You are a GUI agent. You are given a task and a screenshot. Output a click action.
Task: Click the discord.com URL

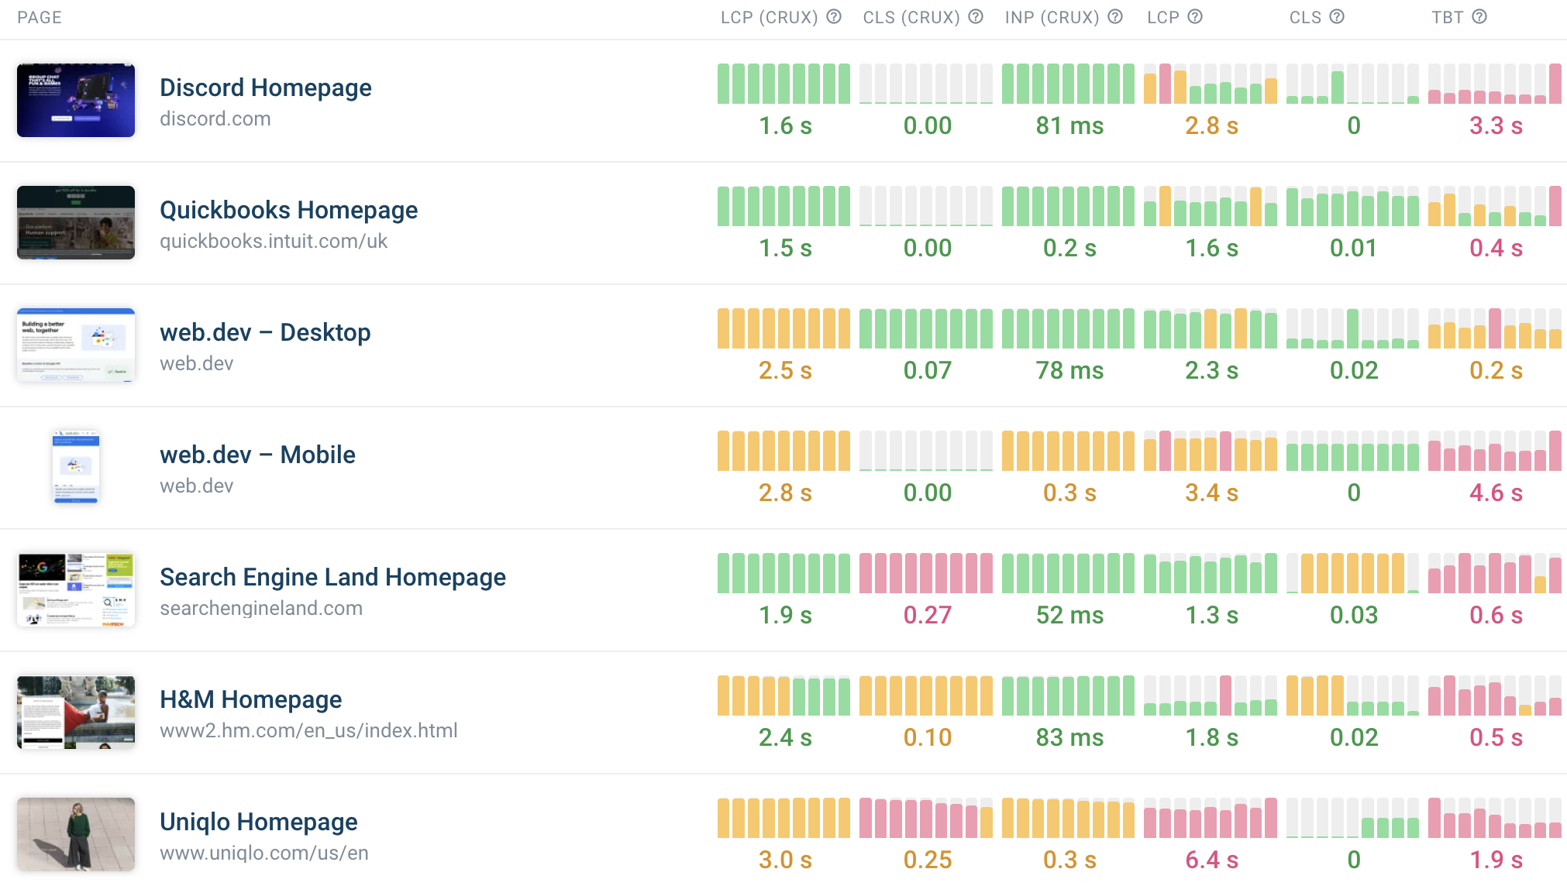(x=215, y=118)
